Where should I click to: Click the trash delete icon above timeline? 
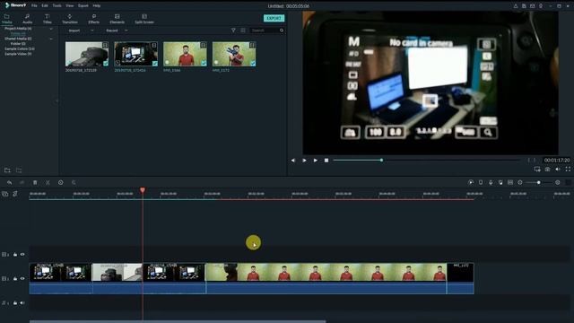35,182
